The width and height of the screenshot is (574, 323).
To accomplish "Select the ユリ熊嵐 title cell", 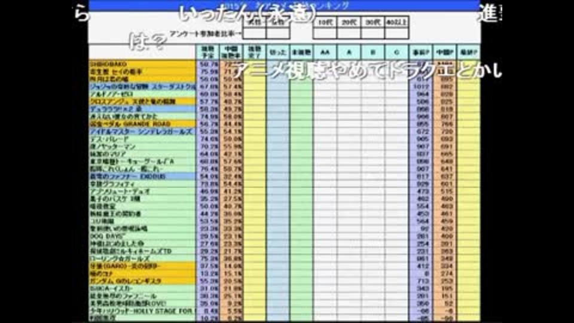I will tap(142, 221).
